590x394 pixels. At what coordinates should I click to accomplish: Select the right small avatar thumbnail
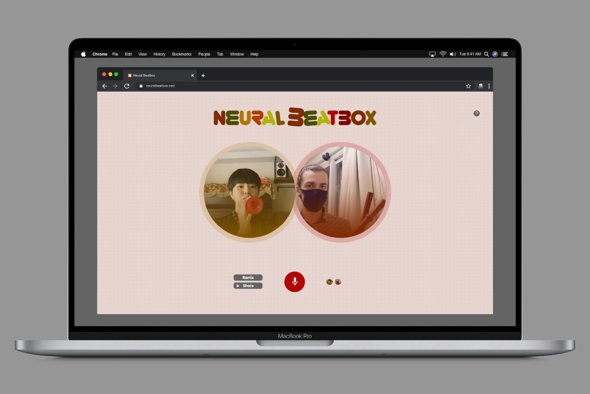(338, 282)
